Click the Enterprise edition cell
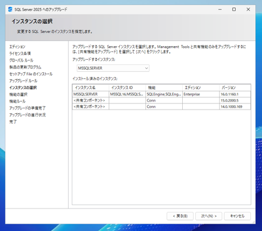 pos(201,94)
